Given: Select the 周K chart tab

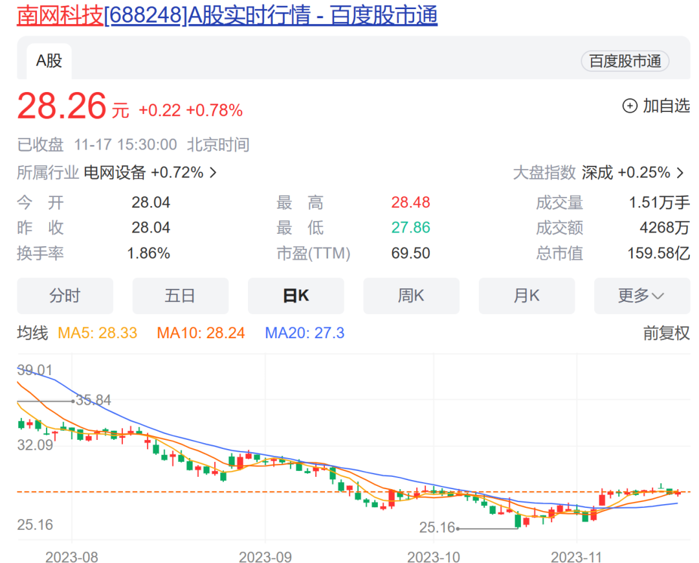Looking at the screenshot, I should pos(412,296).
